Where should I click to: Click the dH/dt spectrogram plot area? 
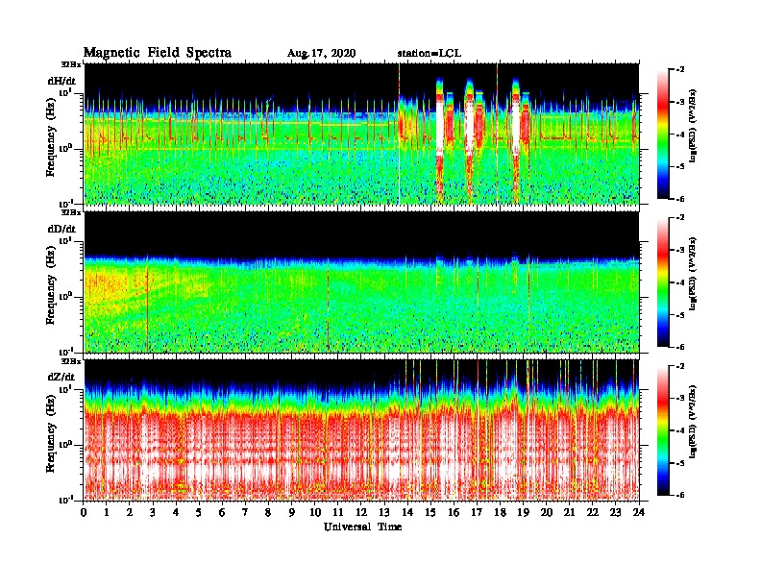pos(361,134)
